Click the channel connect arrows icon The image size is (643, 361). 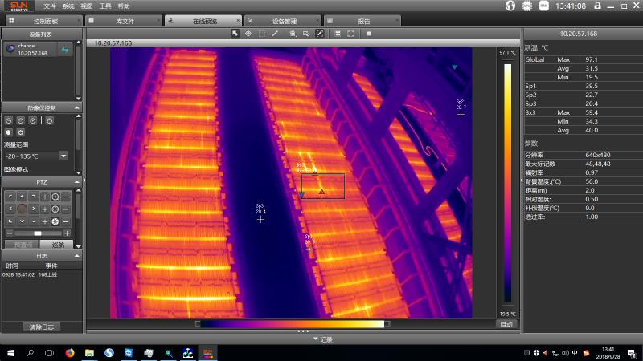pos(65,49)
